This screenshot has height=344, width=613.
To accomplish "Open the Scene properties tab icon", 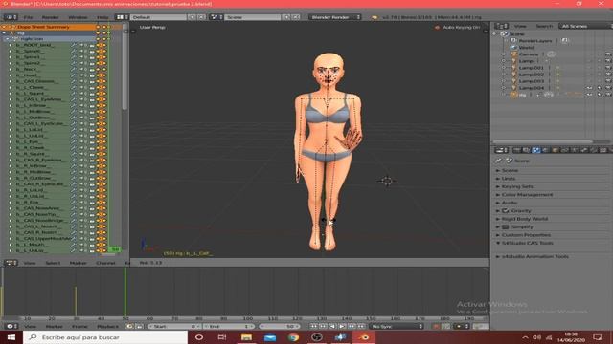I will tap(536, 150).
